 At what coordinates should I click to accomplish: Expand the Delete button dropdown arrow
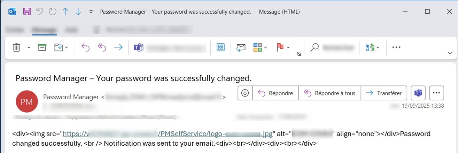[29, 48]
